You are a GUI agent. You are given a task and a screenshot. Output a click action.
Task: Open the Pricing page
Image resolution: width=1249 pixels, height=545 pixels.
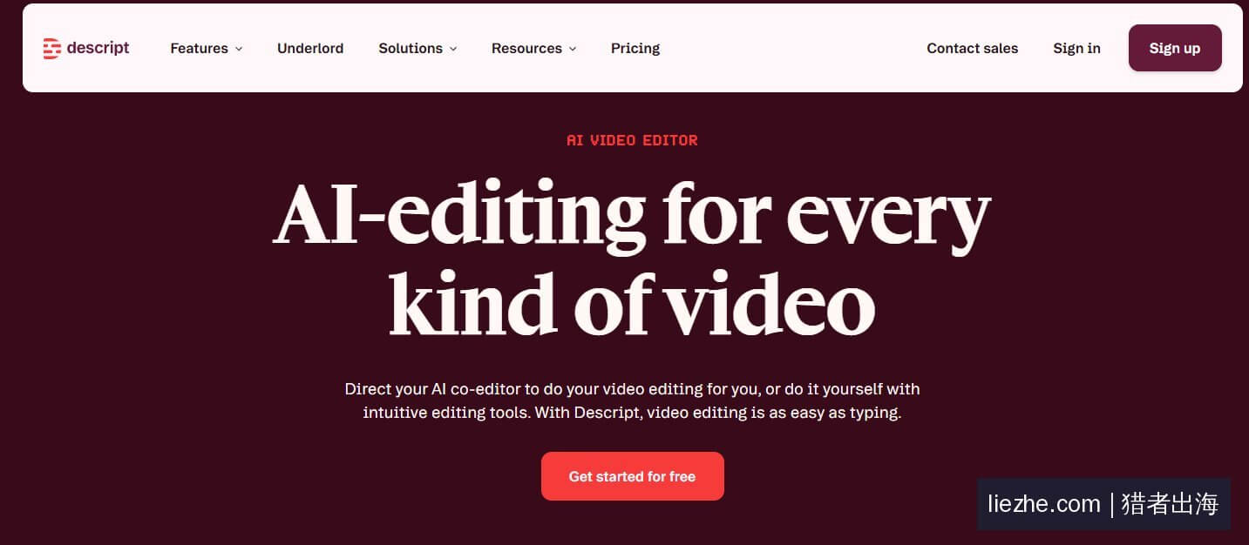(635, 49)
